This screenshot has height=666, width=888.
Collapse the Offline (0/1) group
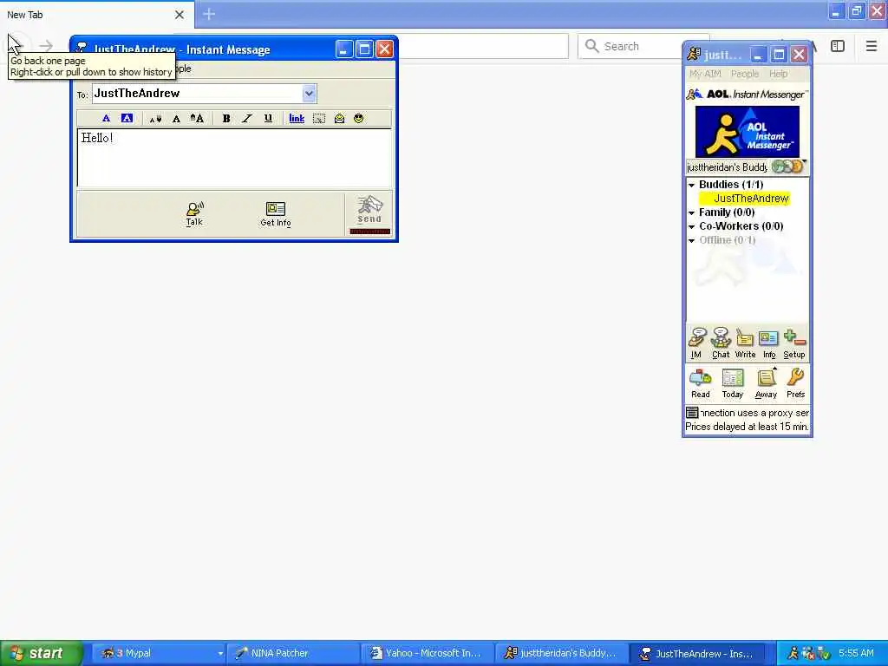pos(691,241)
